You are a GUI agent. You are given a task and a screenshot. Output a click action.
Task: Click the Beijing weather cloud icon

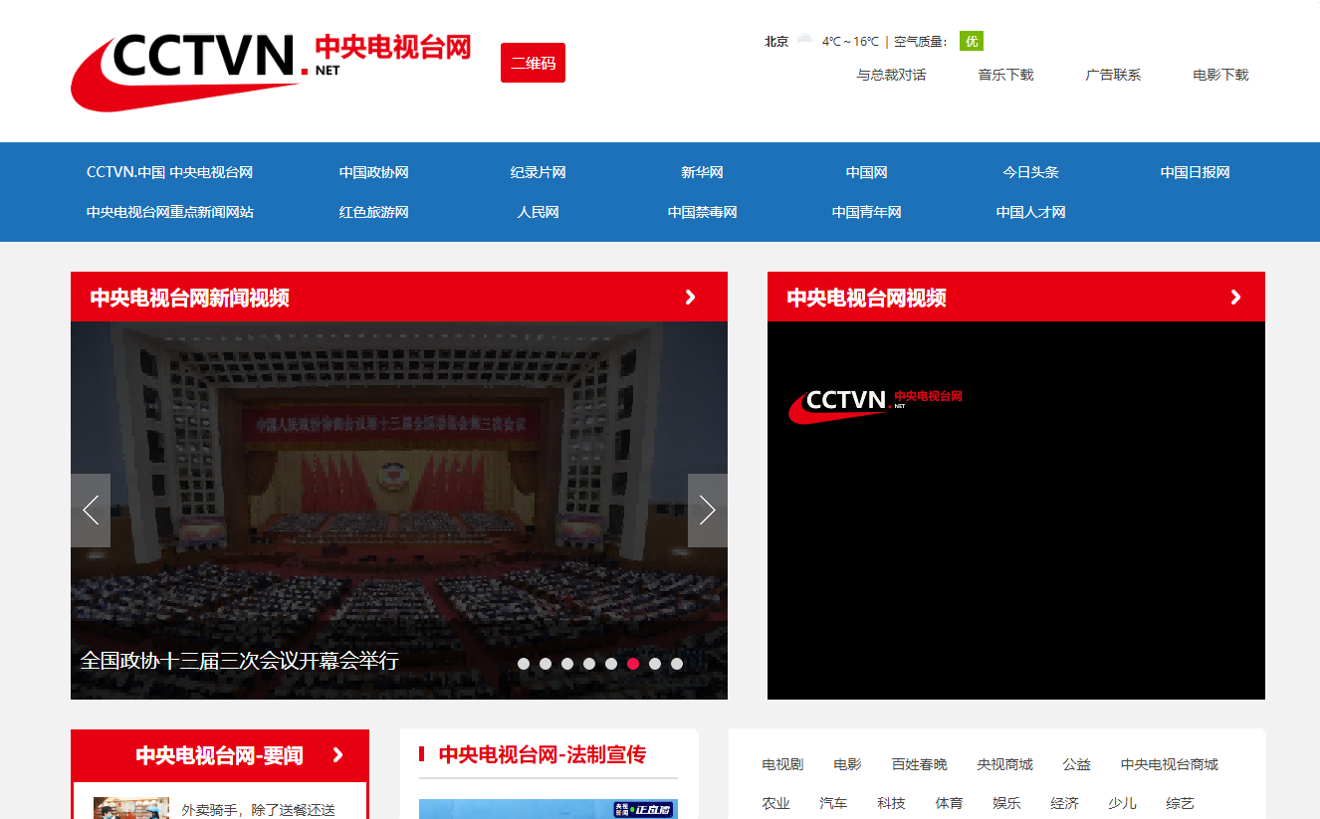[x=804, y=40]
